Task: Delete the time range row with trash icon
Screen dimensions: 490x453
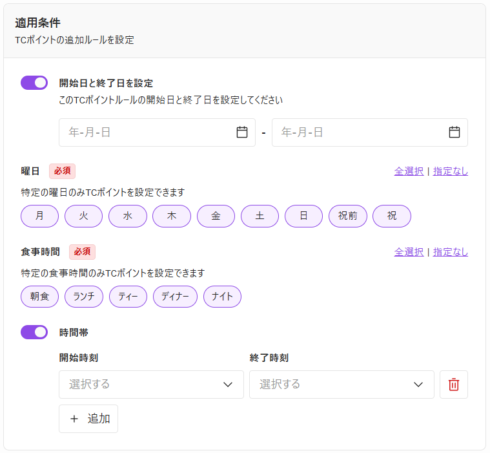Action: coord(454,385)
